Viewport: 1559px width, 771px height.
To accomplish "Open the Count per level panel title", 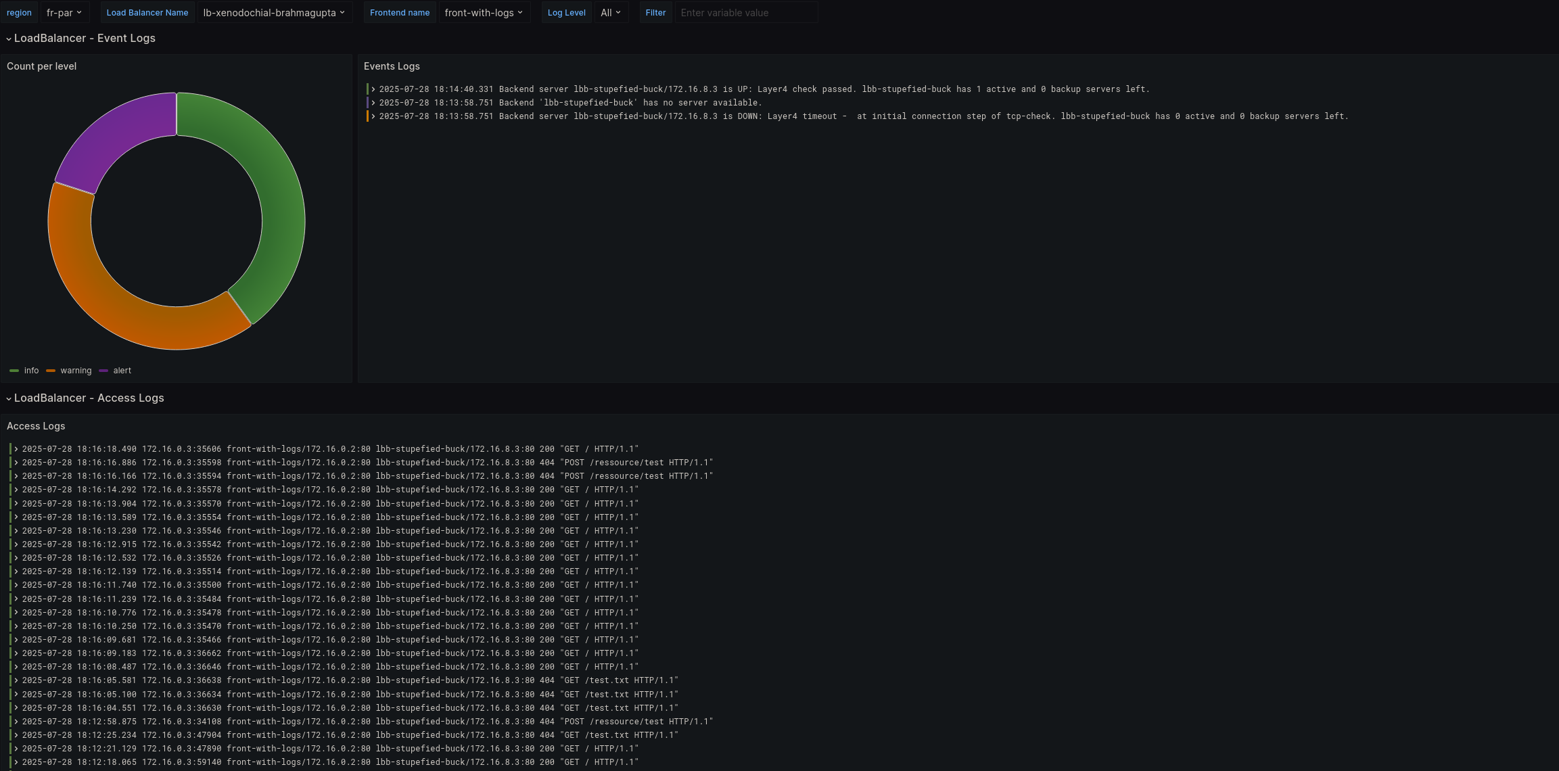I will point(41,66).
